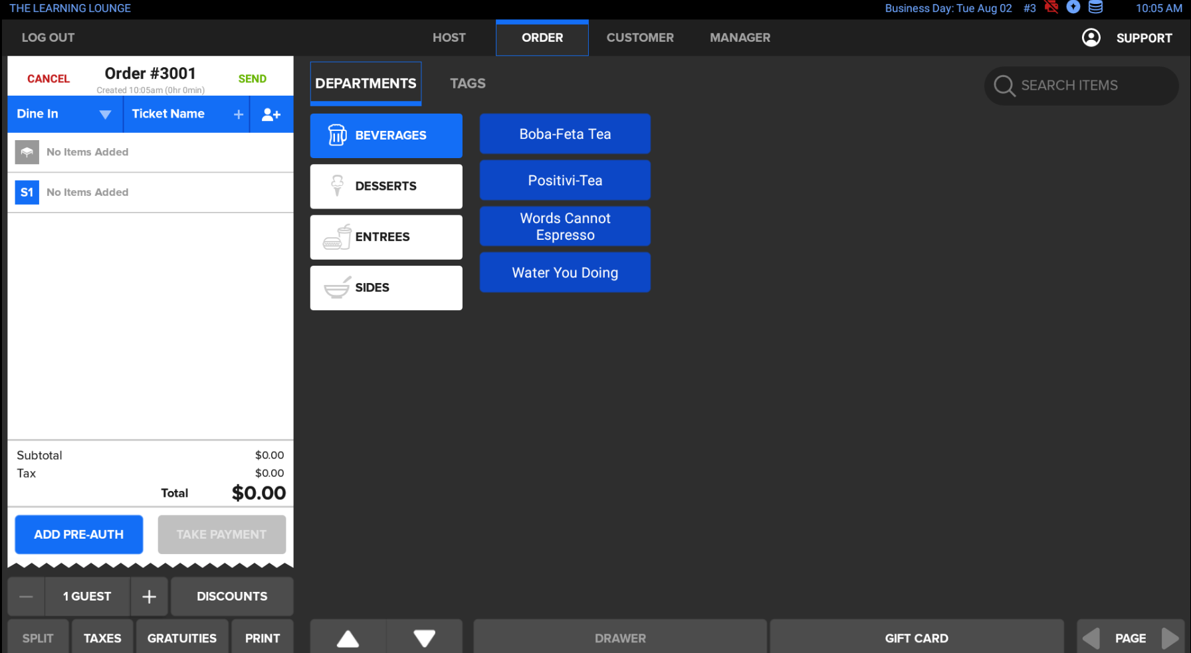Go to next page with right arrow
The width and height of the screenshot is (1191, 653).
(x=1170, y=638)
